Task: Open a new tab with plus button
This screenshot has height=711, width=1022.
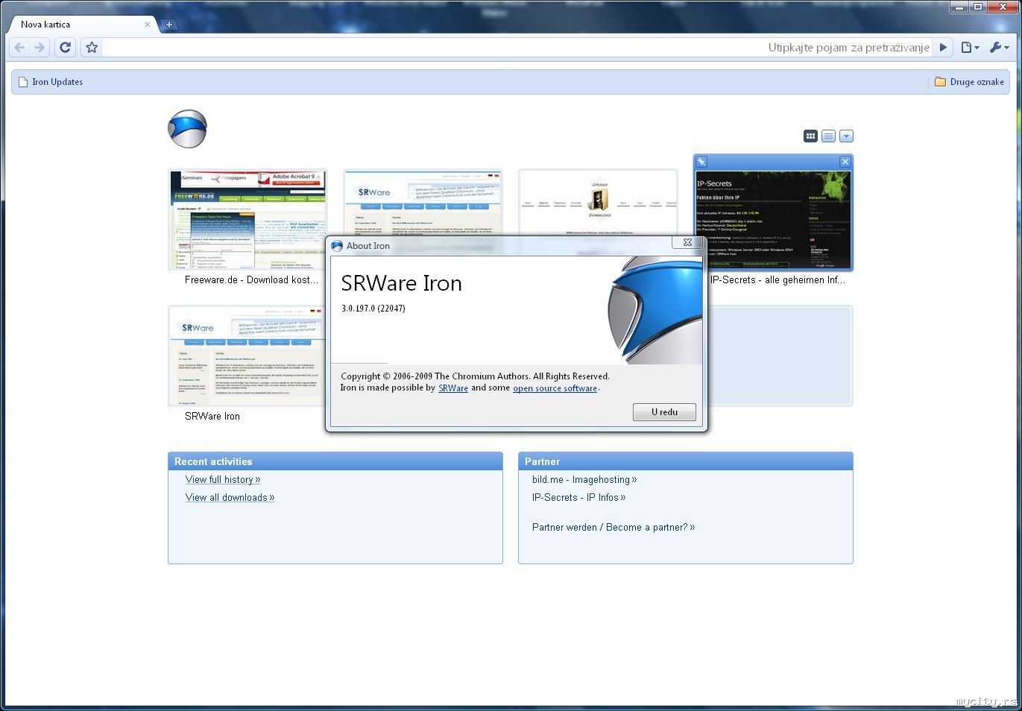Action: coord(169,25)
